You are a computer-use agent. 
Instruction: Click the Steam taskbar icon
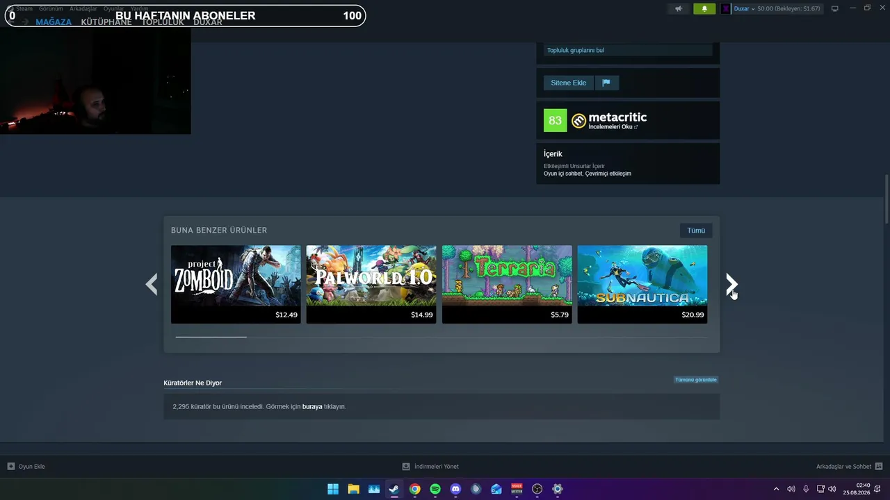coord(394,489)
